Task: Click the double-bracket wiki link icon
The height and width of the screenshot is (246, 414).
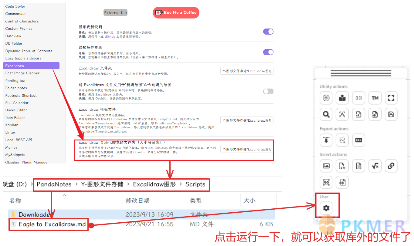Action: (359, 98)
